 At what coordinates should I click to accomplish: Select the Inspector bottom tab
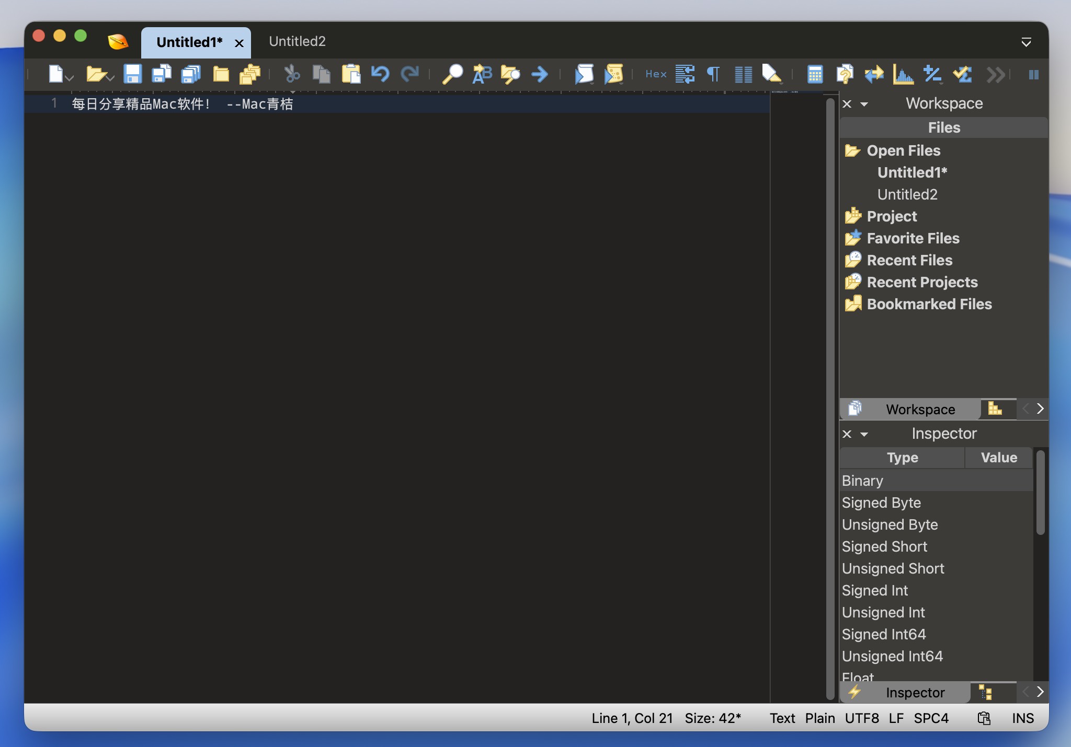pyautogui.click(x=915, y=693)
